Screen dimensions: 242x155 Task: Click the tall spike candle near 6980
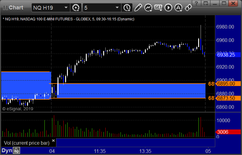pyautogui.click(x=201, y=37)
